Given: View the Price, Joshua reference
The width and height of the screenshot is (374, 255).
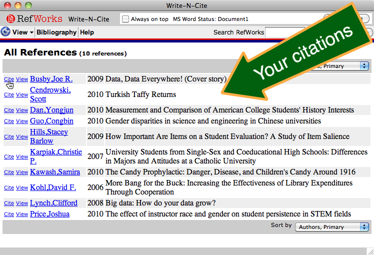Looking at the screenshot, I should click(22, 214).
